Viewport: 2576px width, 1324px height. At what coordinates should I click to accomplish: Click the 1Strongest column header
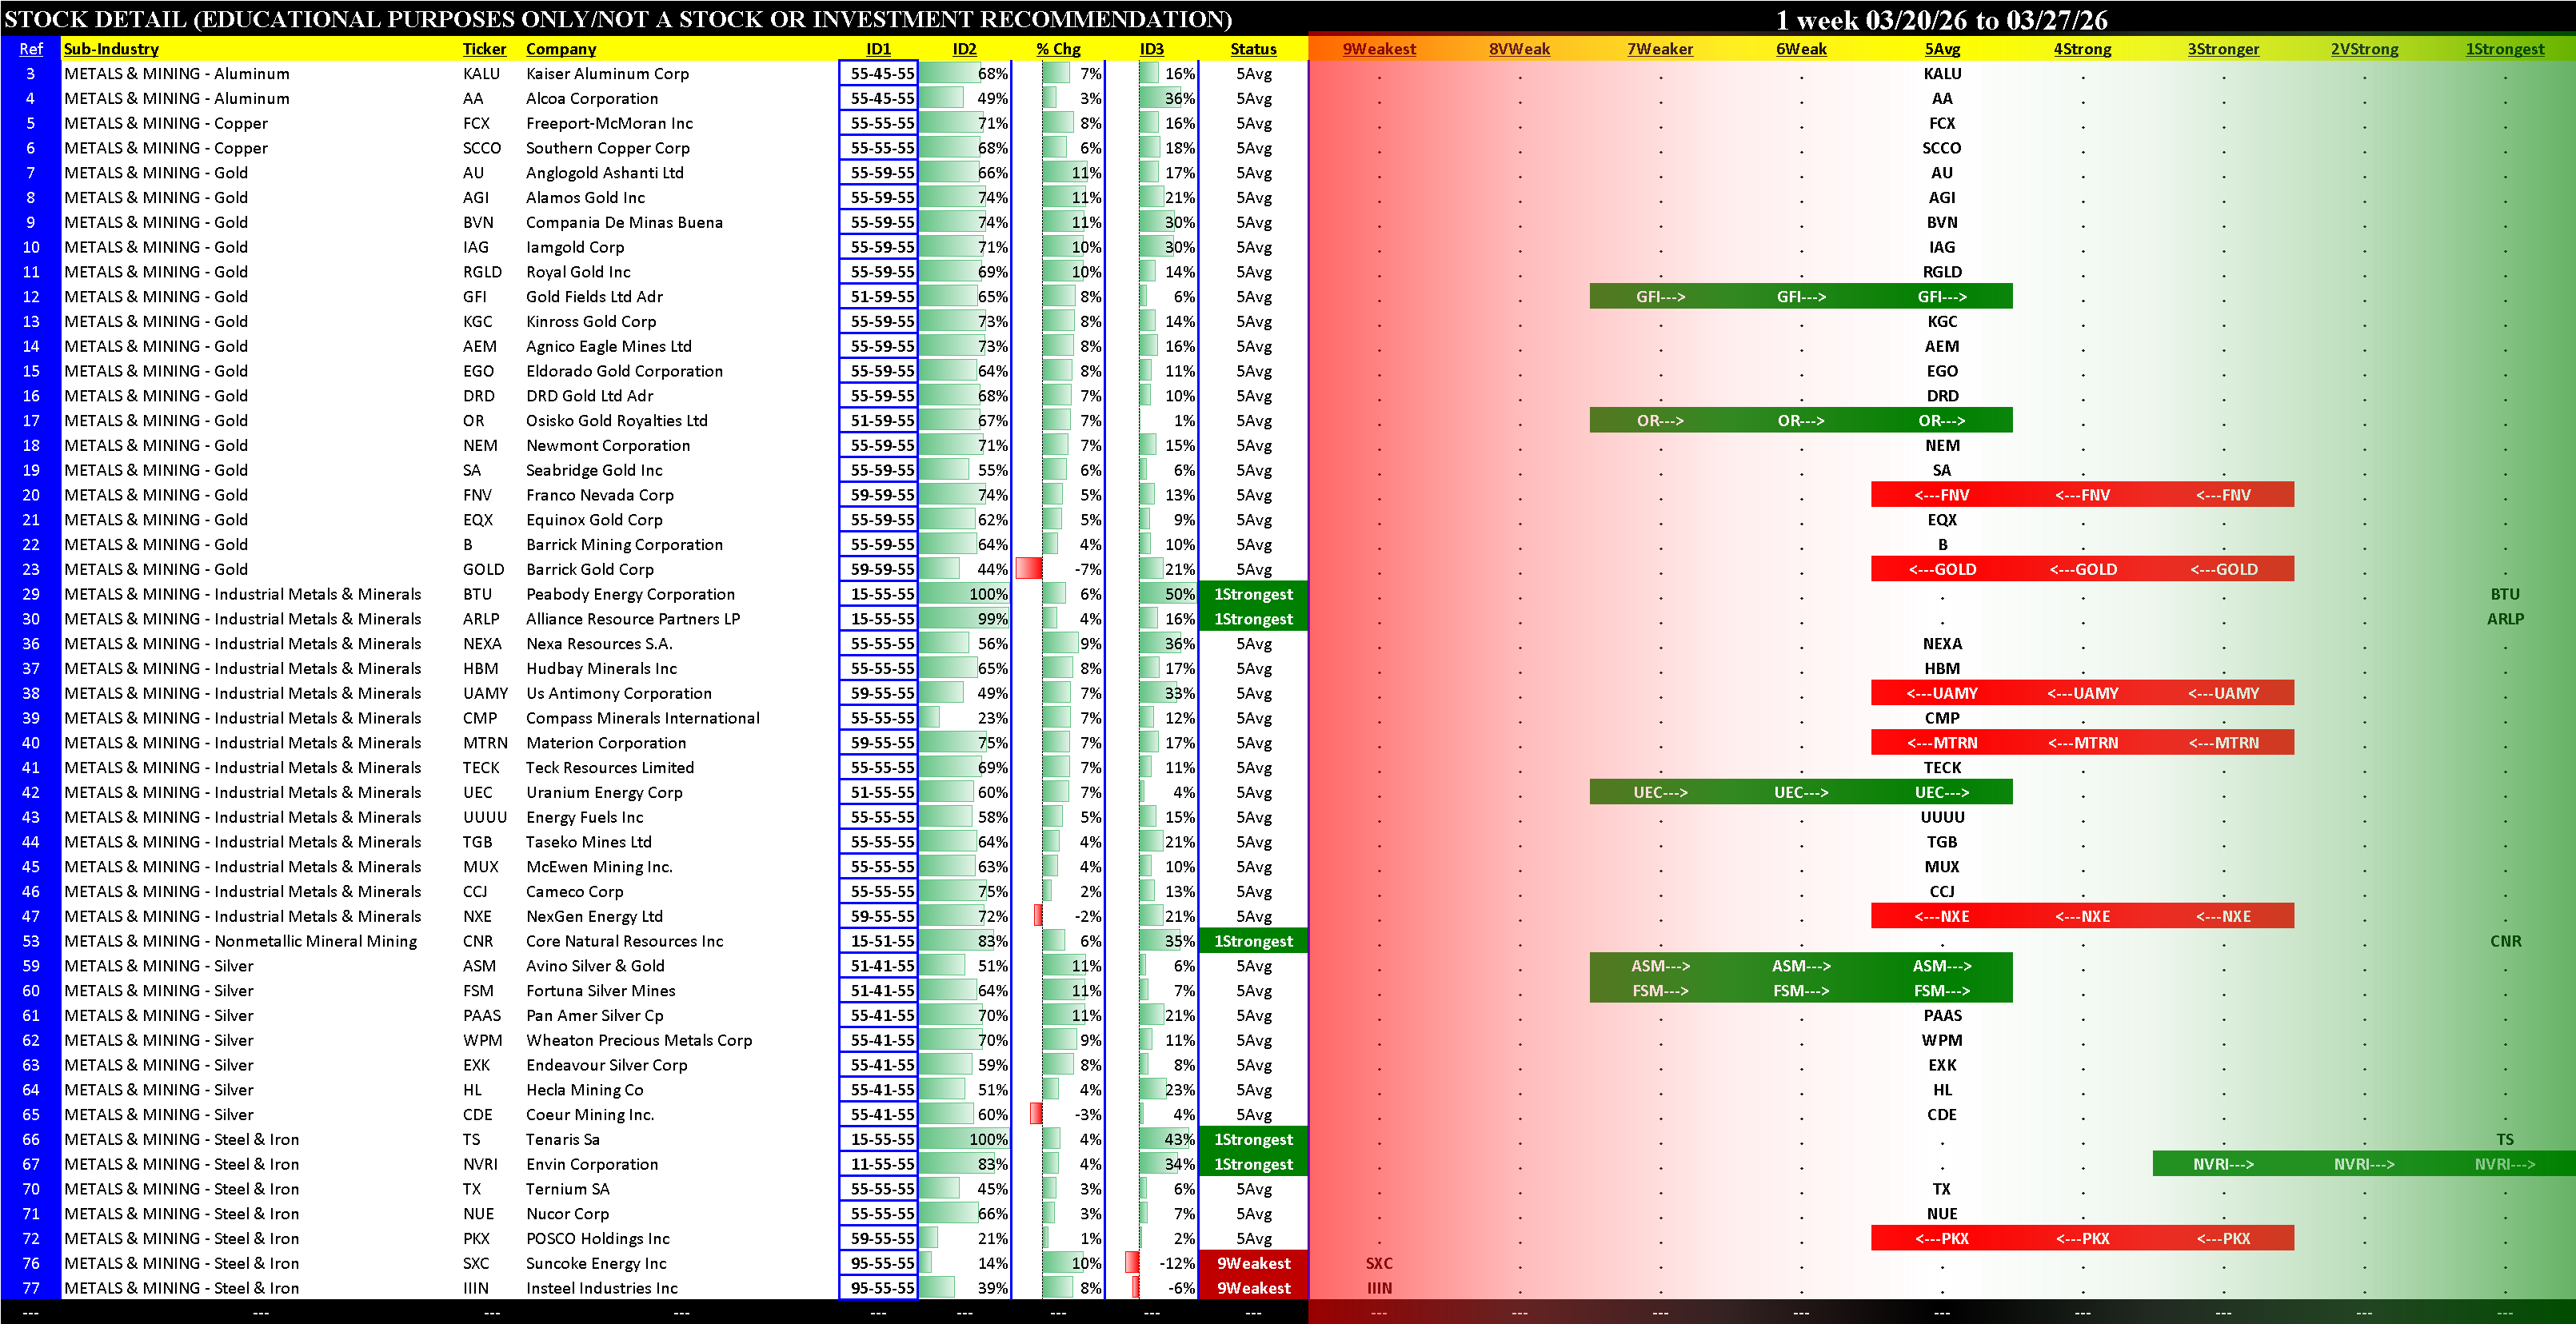[x=2504, y=49]
